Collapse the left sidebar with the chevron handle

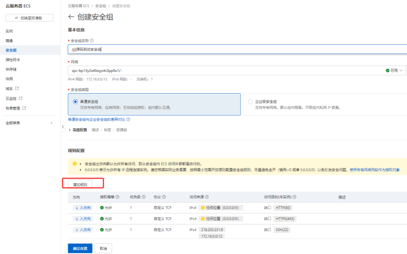(63, 126)
